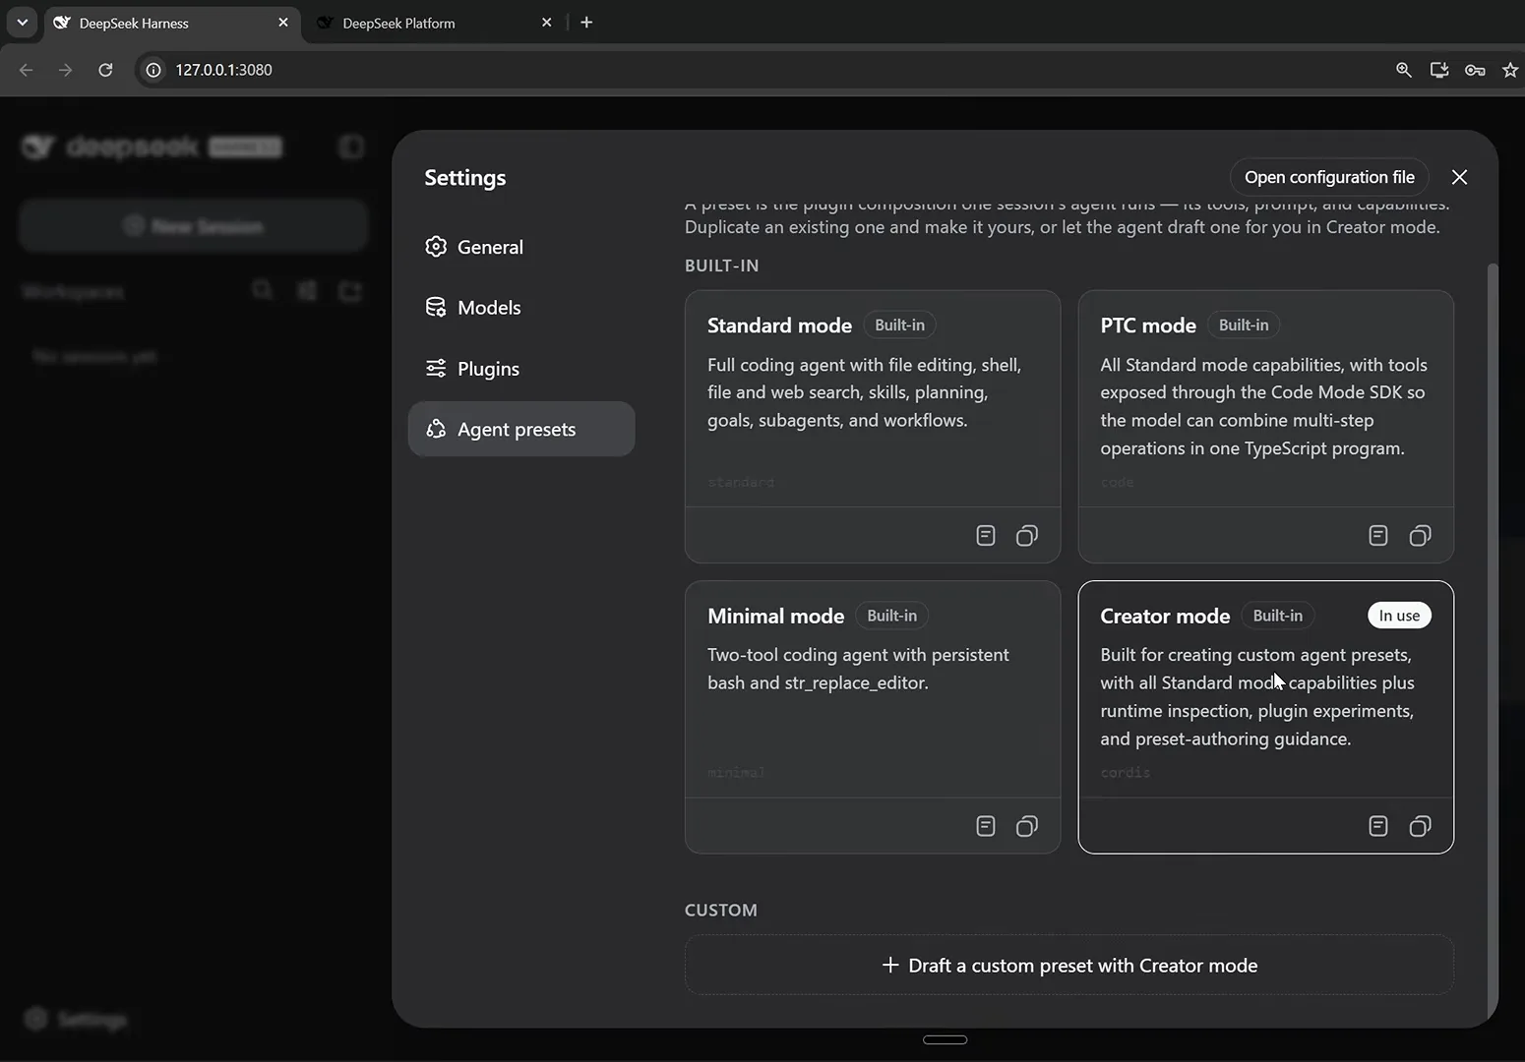Click the In use badge on Creator mode
This screenshot has width=1525, height=1062.
tap(1399, 616)
